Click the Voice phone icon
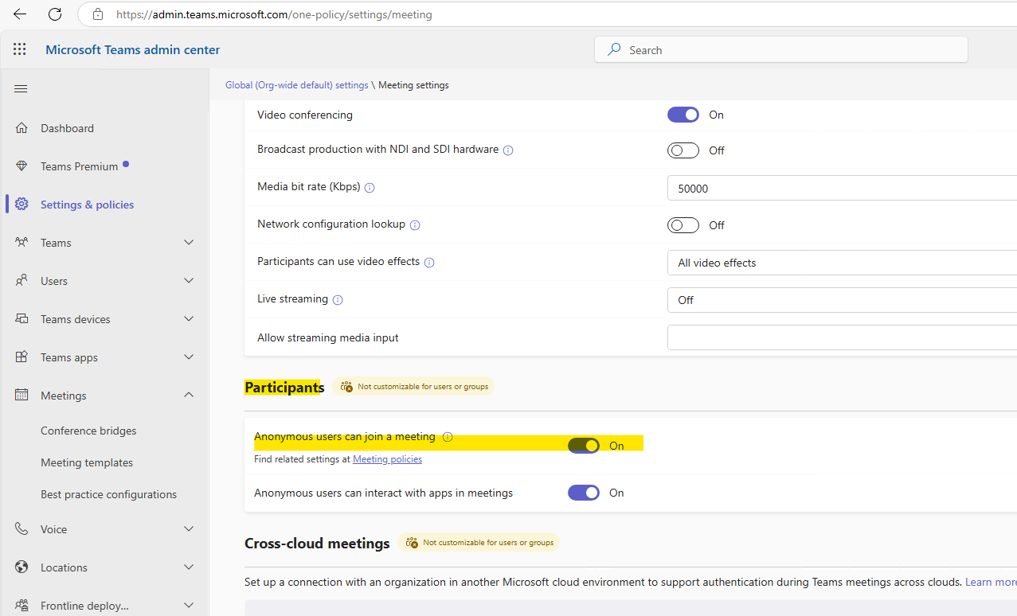 (22, 529)
